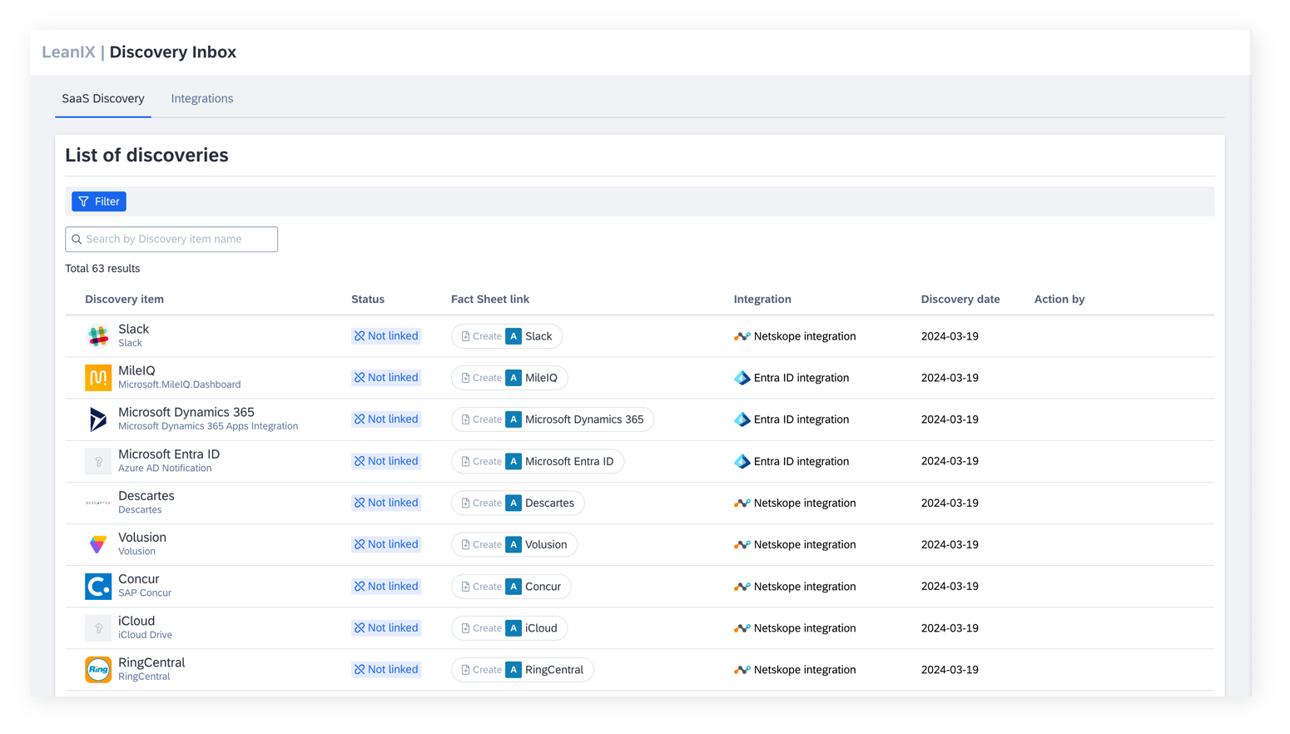Image resolution: width=1290 pixels, height=734 pixels.
Task: Click the MileIQ app logo icon
Action: click(x=98, y=378)
